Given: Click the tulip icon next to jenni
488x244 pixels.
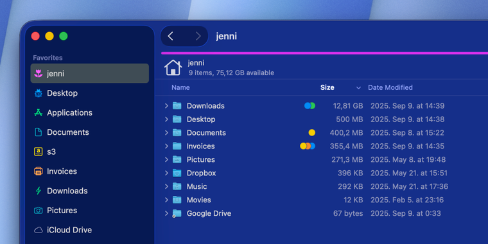Looking at the screenshot, I should coord(39,74).
